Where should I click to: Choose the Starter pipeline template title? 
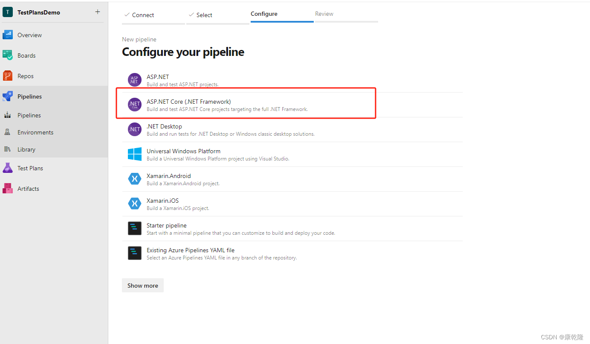(x=167, y=225)
